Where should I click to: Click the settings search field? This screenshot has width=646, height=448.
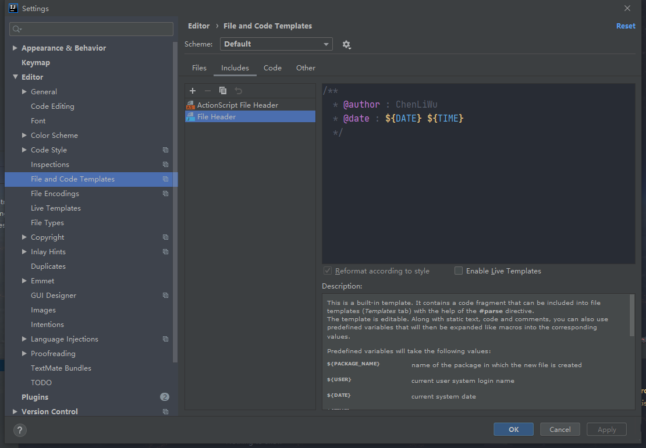pyautogui.click(x=92, y=29)
